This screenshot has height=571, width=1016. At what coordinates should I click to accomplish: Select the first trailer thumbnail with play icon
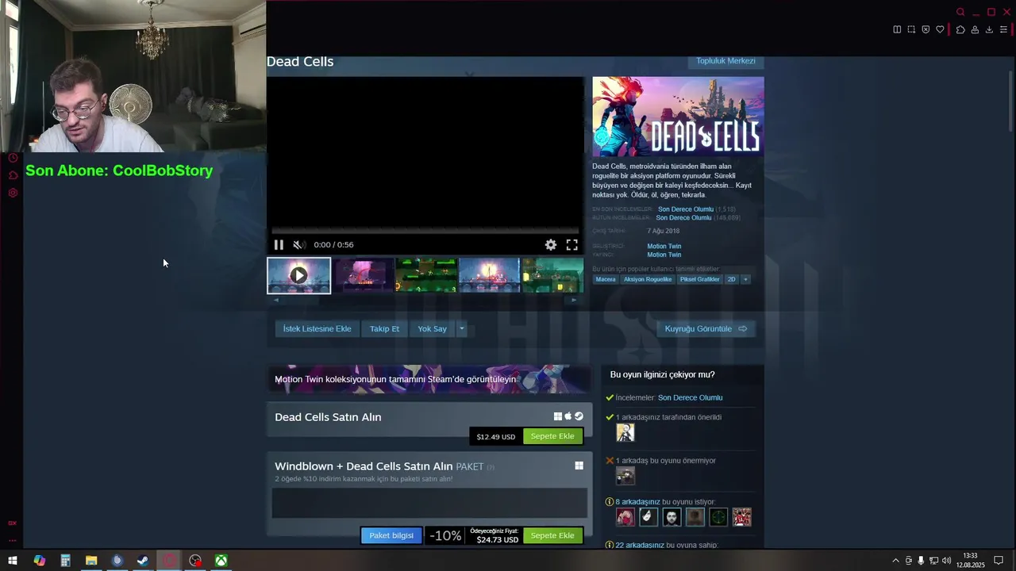[x=298, y=275]
